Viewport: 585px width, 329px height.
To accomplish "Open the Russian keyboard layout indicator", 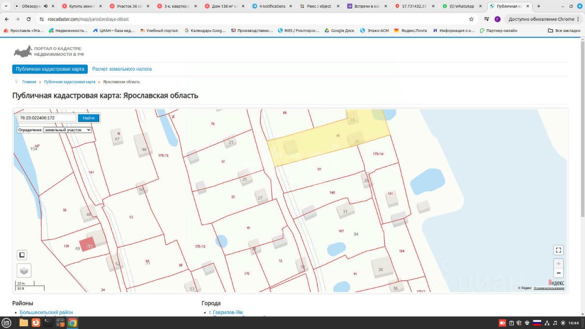I will [537, 323].
